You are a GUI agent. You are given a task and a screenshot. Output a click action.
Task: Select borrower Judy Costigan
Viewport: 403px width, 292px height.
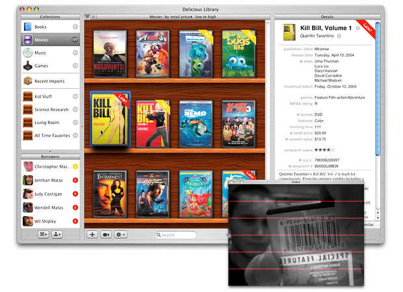click(x=50, y=193)
